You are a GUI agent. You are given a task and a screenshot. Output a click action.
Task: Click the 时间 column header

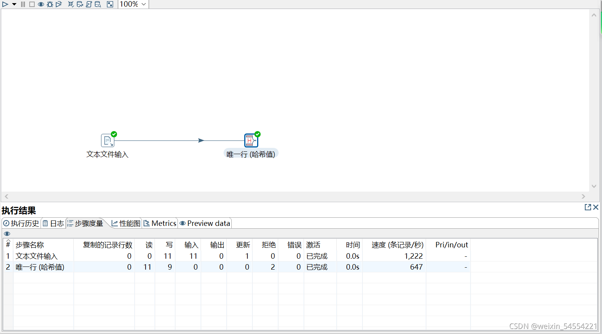(350, 245)
